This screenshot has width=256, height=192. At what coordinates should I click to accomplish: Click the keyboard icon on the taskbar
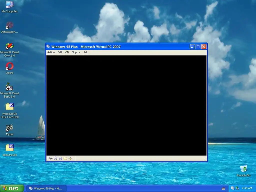coord(223,188)
